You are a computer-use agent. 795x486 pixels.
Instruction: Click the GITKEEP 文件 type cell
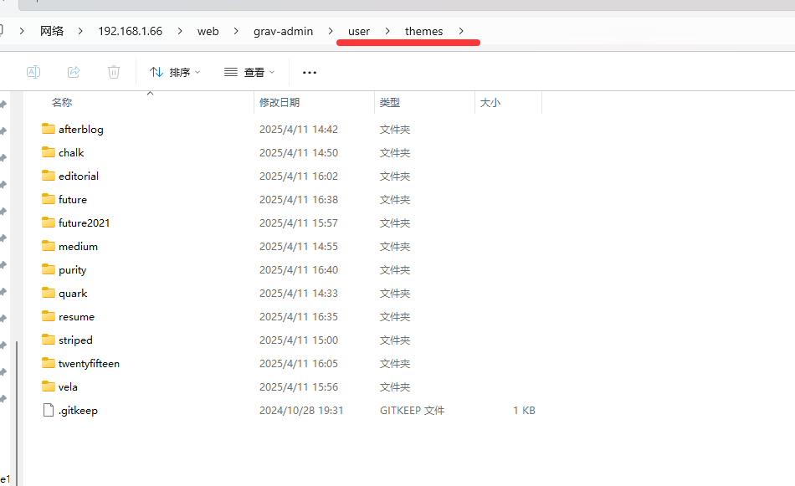point(413,411)
